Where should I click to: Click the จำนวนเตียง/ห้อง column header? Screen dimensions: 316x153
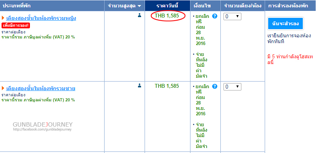(x=243, y=6)
